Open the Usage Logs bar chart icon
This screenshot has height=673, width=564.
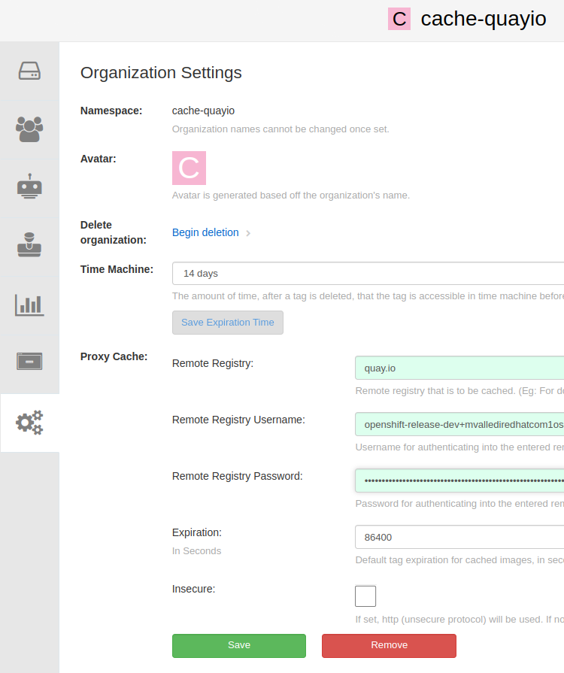click(x=29, y=305)
